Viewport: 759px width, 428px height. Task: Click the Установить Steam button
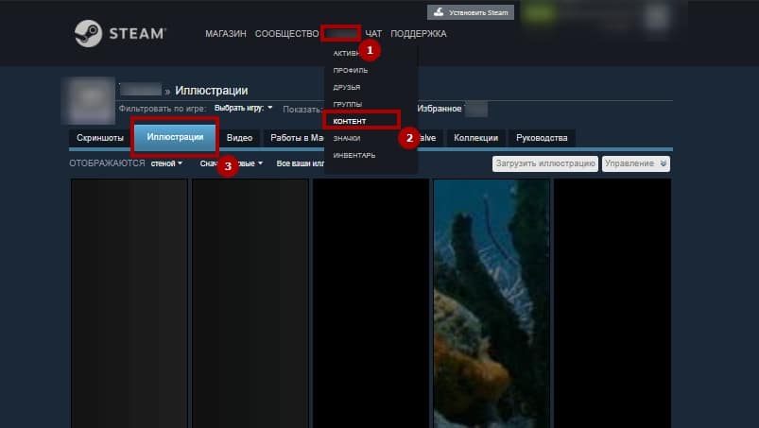coord(471,12)
